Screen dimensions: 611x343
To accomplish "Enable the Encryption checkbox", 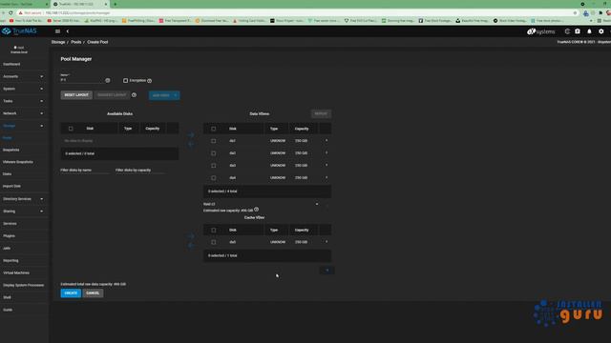I will click(125, 80).
